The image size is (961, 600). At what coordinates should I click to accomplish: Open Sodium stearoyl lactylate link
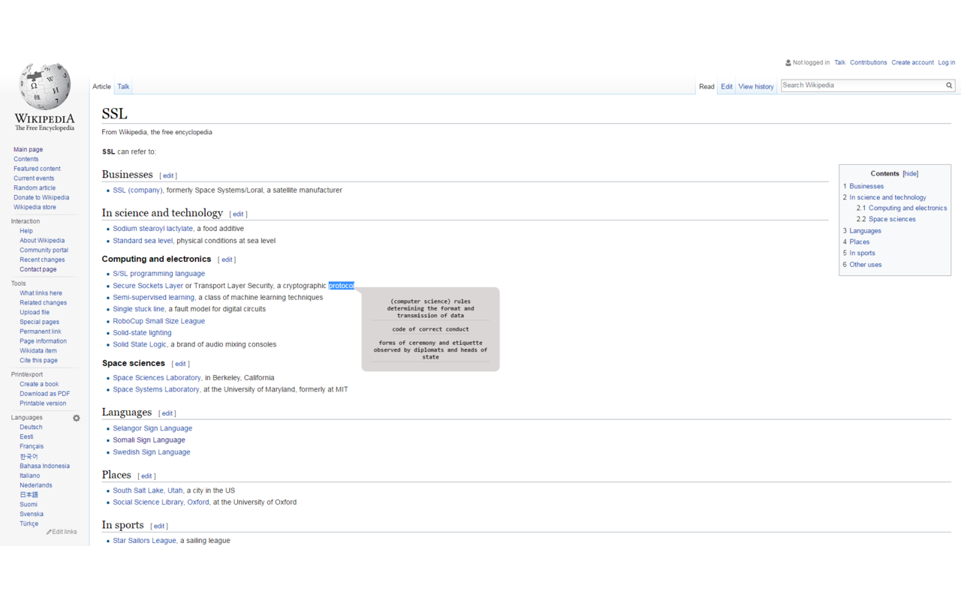pyautogui.click(x=152, y=229)
